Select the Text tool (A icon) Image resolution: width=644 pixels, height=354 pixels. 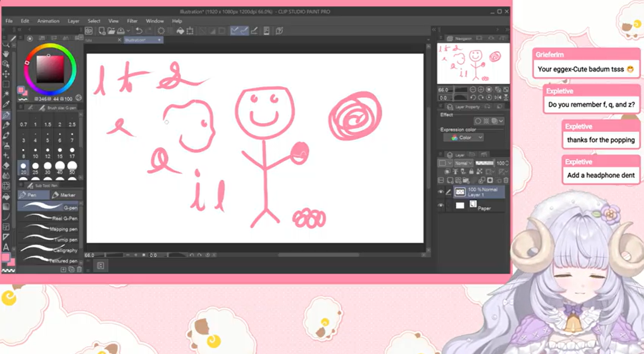tap(6, 247)
